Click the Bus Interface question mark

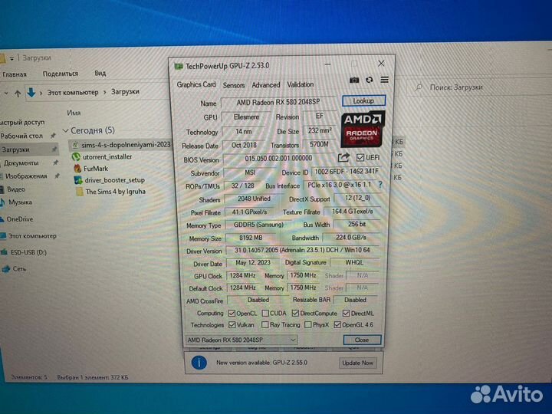point(380,184)
